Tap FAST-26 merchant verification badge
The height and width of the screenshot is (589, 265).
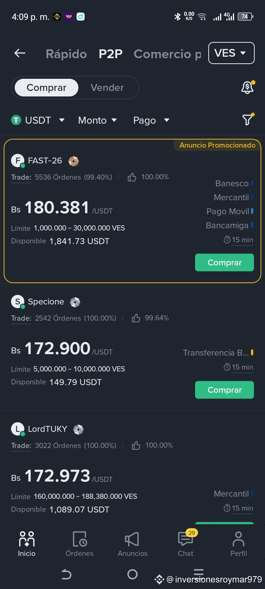(x=74, y=161)
